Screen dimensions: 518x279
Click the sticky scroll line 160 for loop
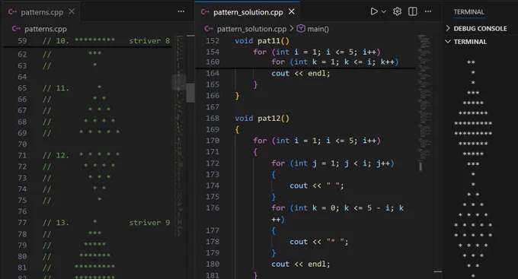click(335, 62)
